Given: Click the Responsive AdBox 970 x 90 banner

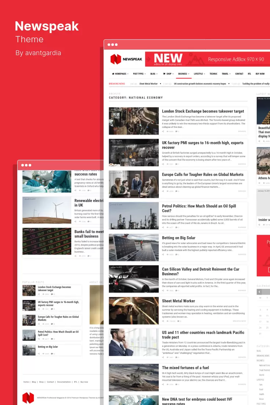Looking at the screenshot, I should pos(208,59).
